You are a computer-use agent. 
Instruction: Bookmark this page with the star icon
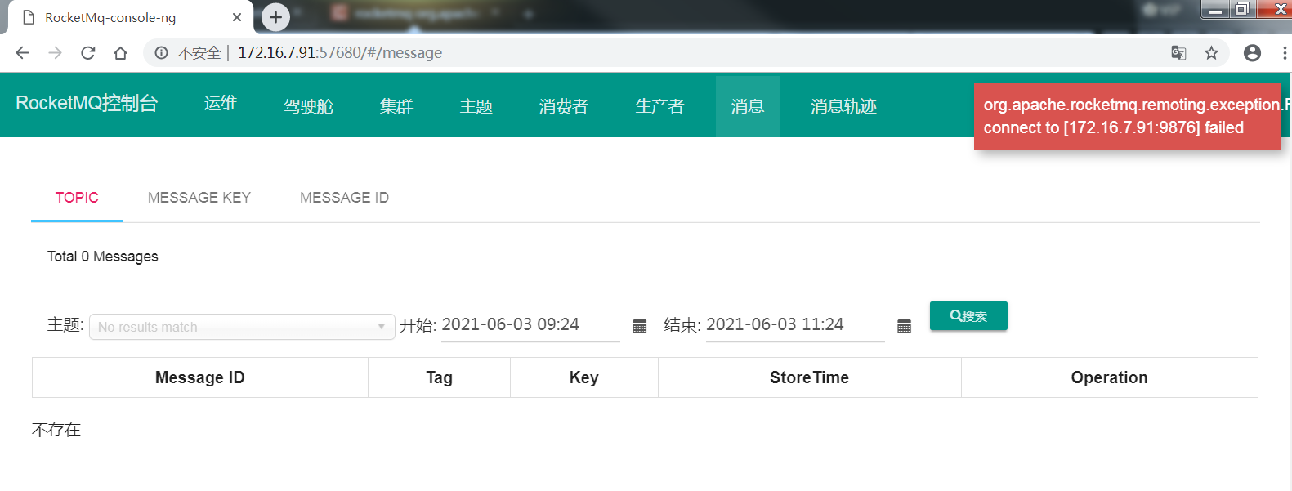click(x=1211, y=53)
